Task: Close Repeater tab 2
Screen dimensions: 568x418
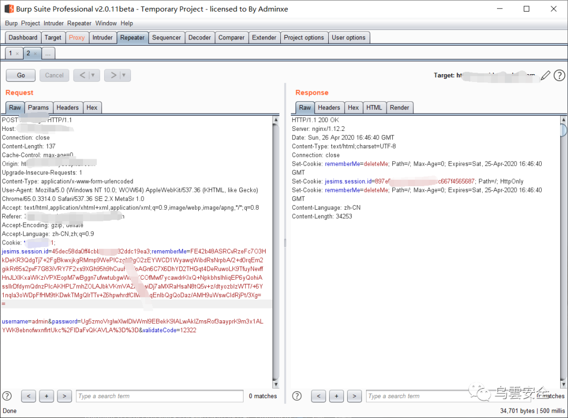Action: pos(35,54)
